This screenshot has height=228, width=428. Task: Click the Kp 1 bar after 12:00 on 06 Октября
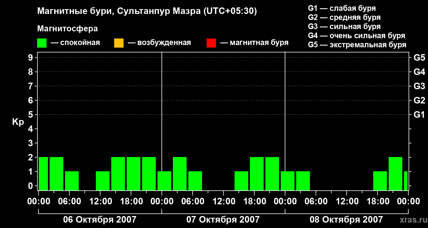tap(103, 181)
